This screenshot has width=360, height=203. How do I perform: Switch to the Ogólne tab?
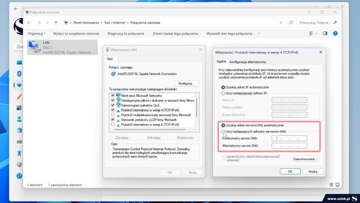tap(221, 61)
